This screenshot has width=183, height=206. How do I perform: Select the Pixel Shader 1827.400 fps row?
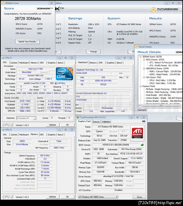(158, 95)
